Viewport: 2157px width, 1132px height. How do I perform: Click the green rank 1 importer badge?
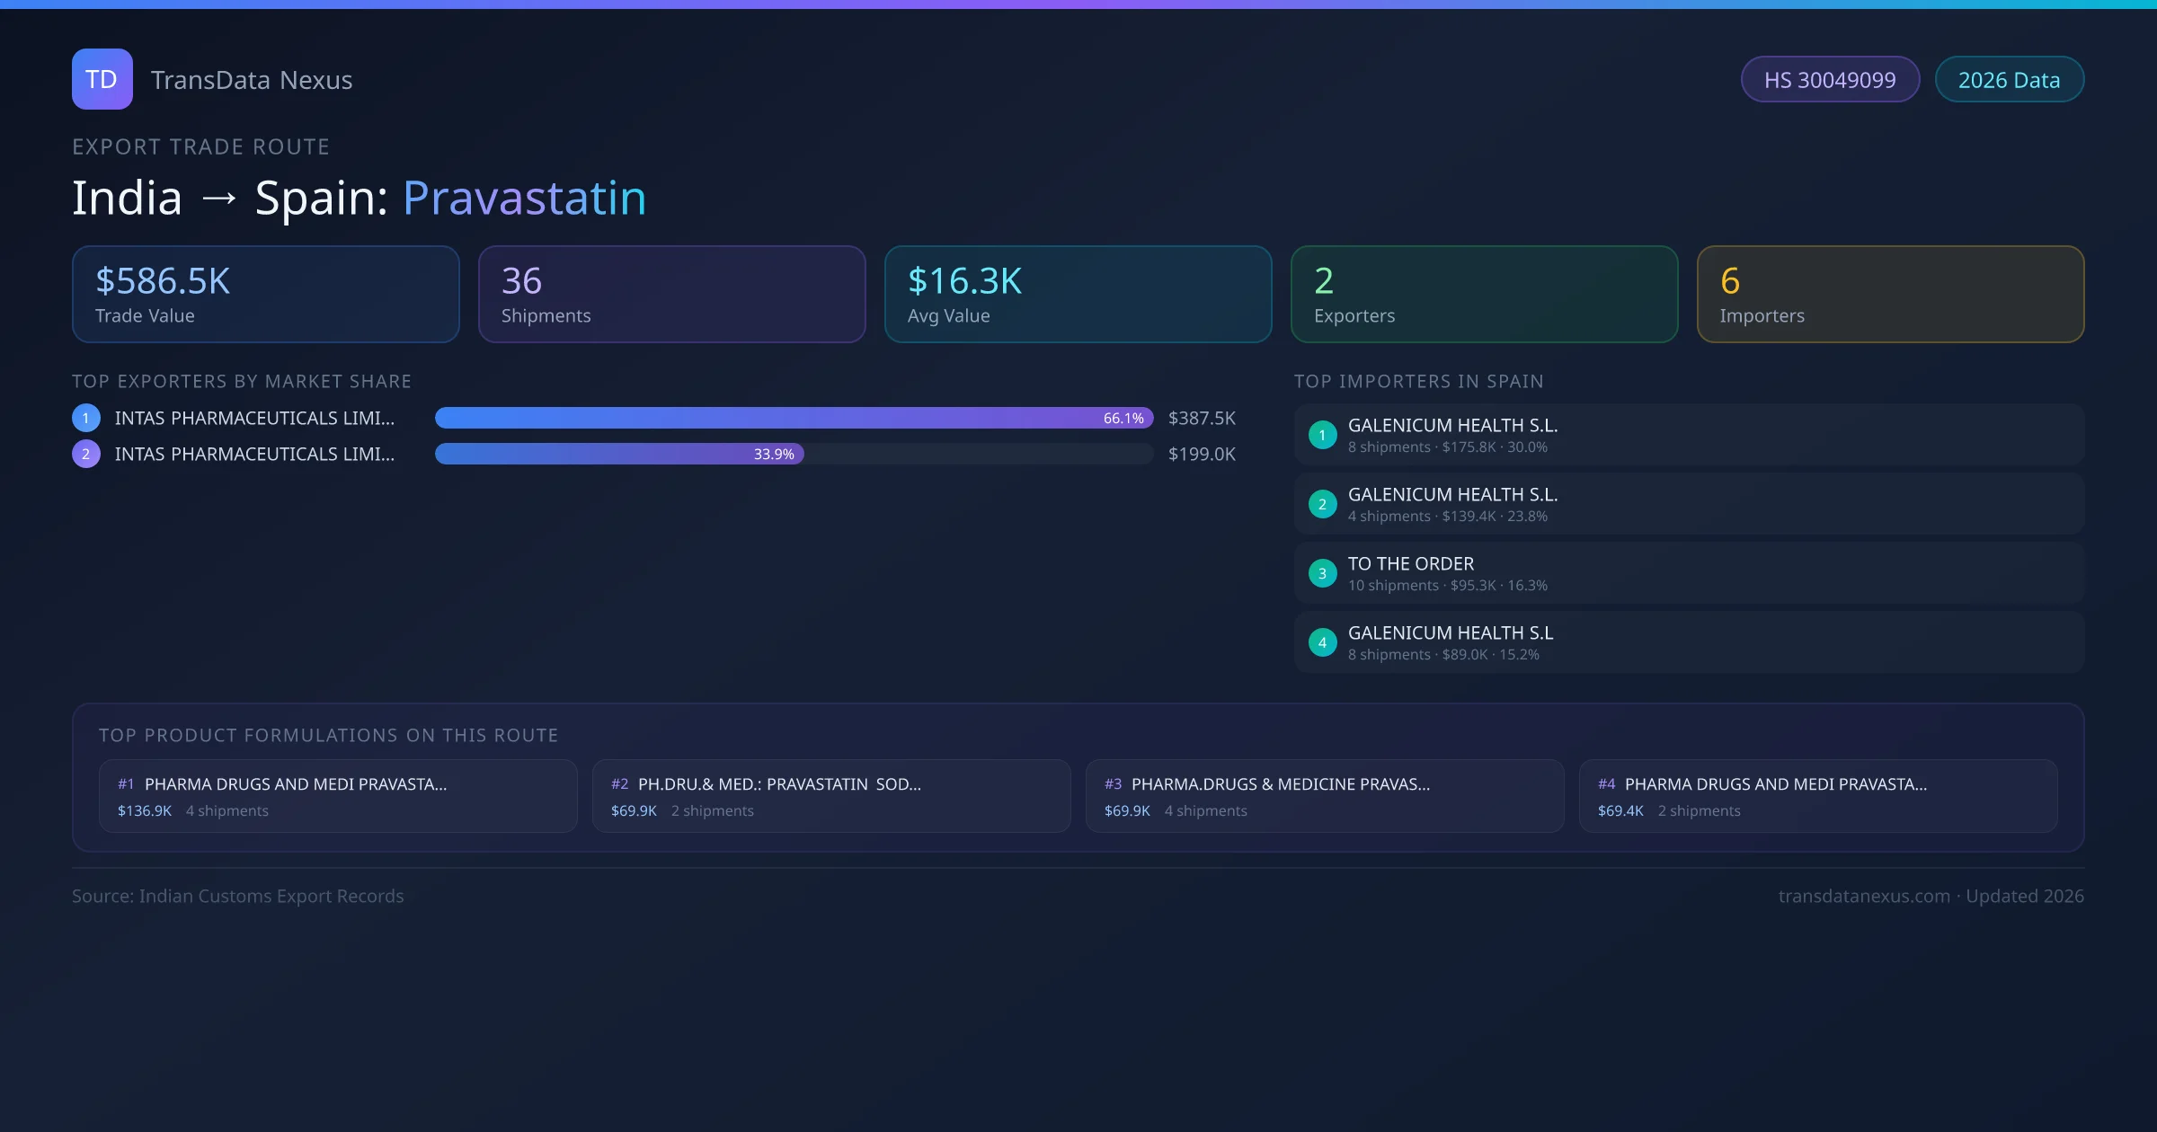point(1322,435)
